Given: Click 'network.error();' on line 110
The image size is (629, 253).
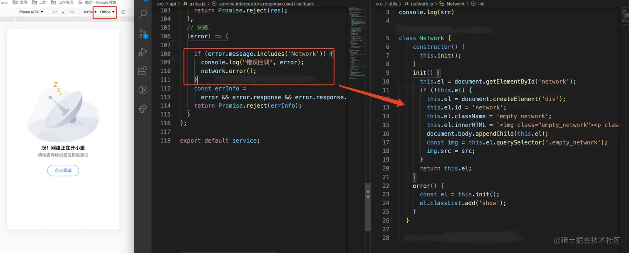Looking at the screenshot, I should point(228,71).
